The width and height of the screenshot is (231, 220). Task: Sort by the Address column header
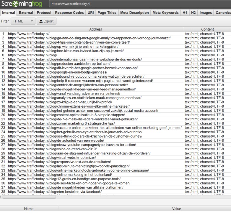(95, 29)
